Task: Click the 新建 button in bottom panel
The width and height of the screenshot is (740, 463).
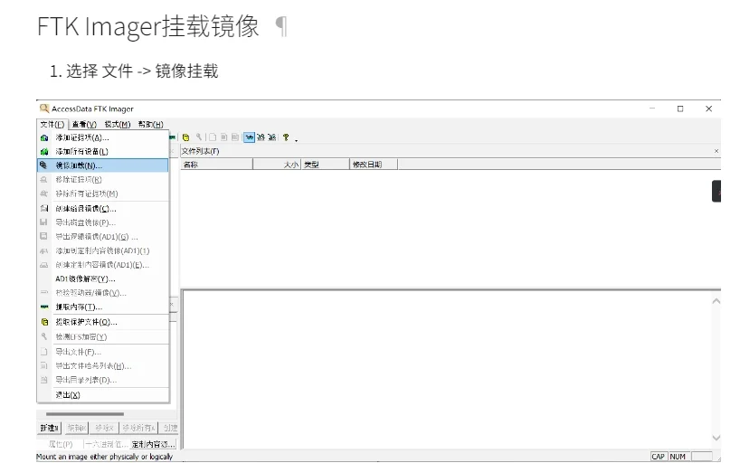Action: point(49,428)
